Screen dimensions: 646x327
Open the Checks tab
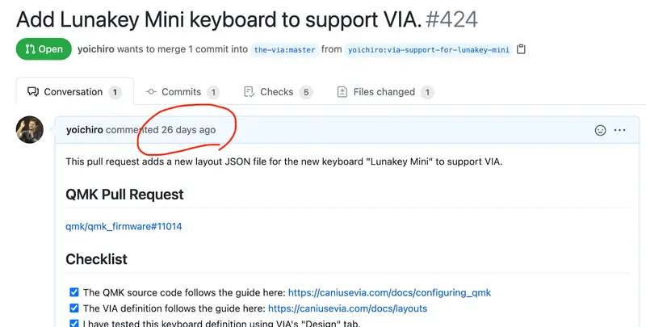(x=278, y=91)
